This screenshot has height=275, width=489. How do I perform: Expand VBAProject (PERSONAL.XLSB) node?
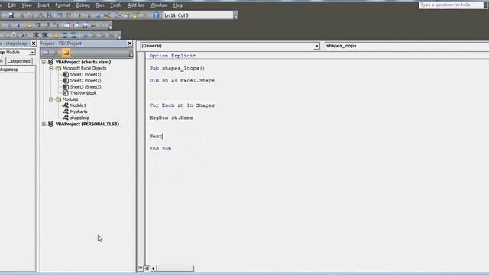click(x=44, y=124)
